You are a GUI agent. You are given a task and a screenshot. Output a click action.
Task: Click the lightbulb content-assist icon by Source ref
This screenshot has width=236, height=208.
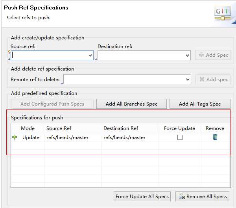click(x=9, y=52)
